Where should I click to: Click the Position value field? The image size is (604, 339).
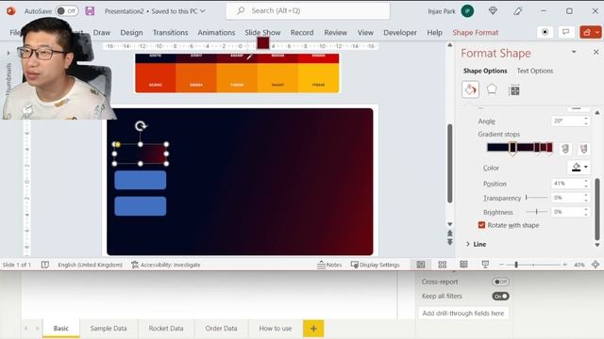tap(566, 184)
